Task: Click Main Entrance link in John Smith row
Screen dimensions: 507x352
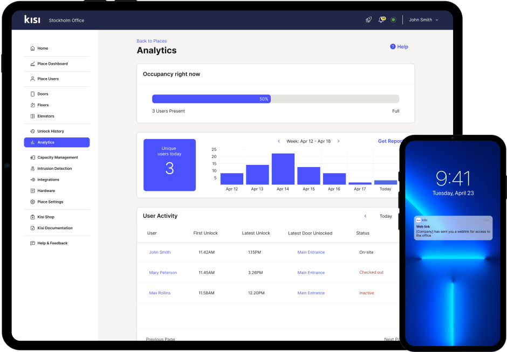Action: [x=311, y=252]
